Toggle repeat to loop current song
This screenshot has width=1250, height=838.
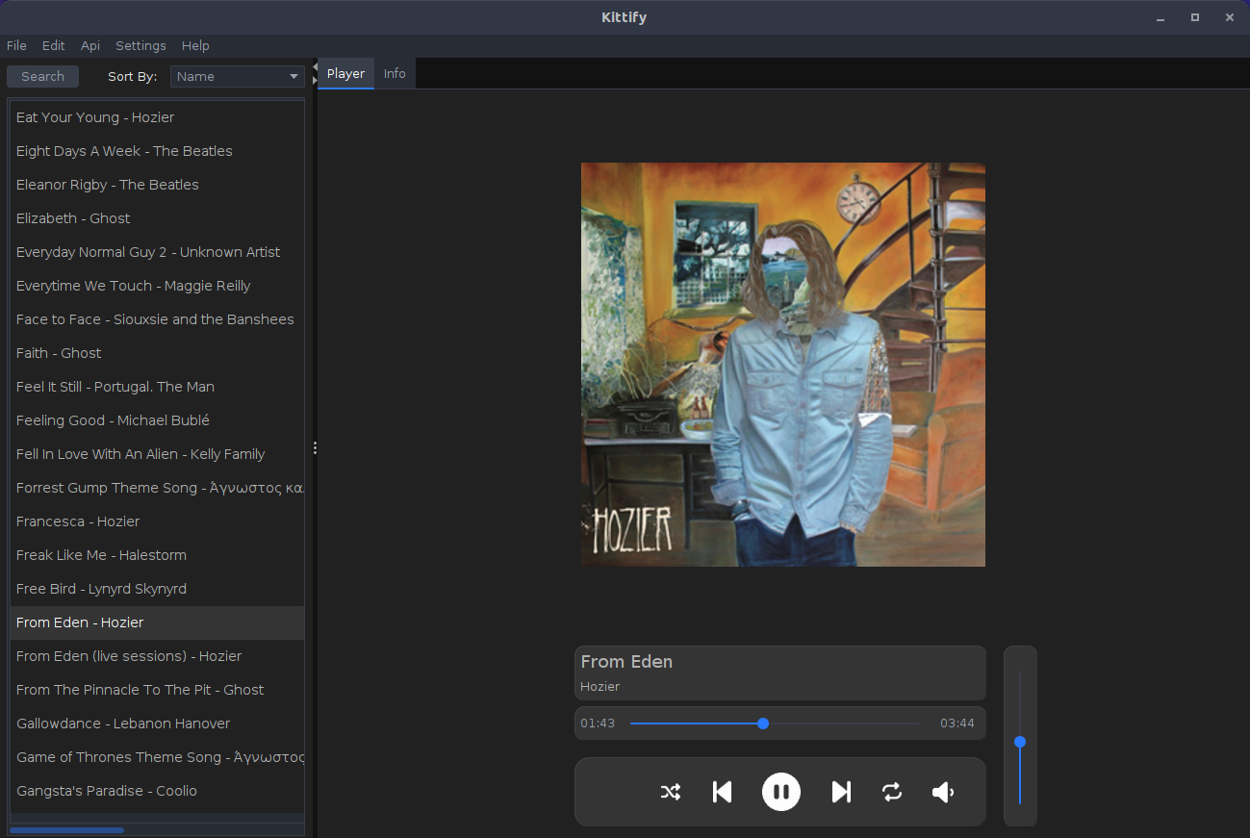(x=892, y=792)
